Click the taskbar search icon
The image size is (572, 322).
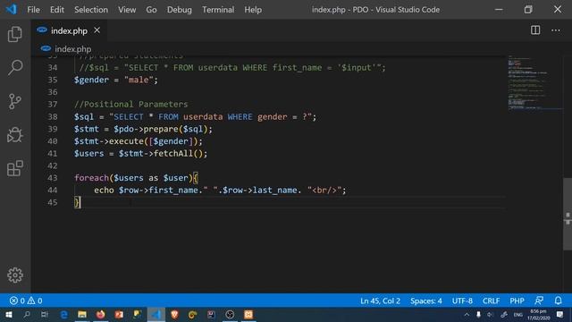[x=27, y=314]
